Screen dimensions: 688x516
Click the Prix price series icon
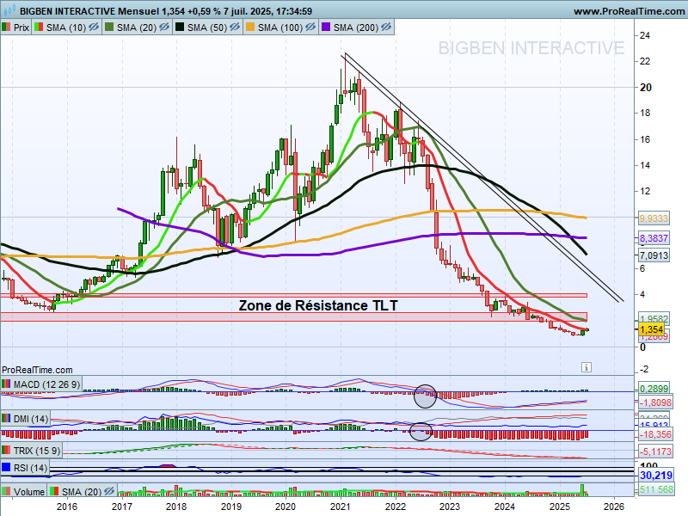point(8,26)
